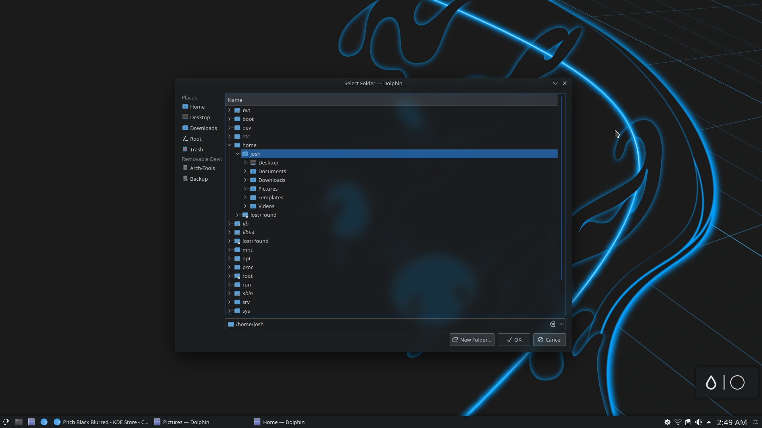Launch the terminal from taskbar
762x428 pixels.
point(19,422)
